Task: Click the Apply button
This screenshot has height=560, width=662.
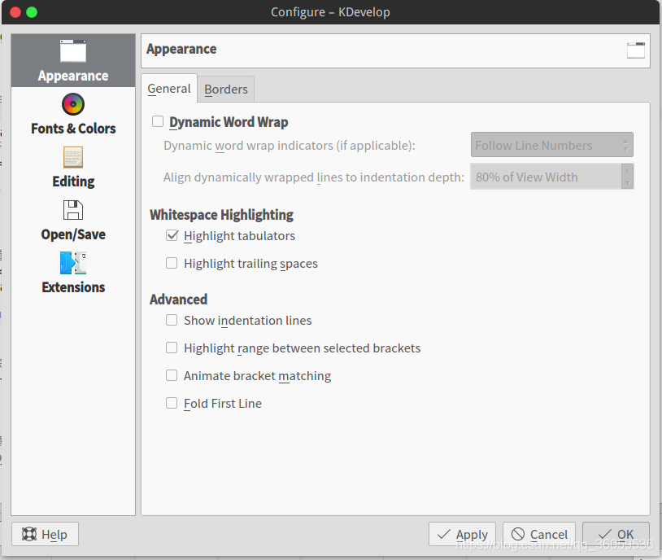Action: [x=462, y=534]
